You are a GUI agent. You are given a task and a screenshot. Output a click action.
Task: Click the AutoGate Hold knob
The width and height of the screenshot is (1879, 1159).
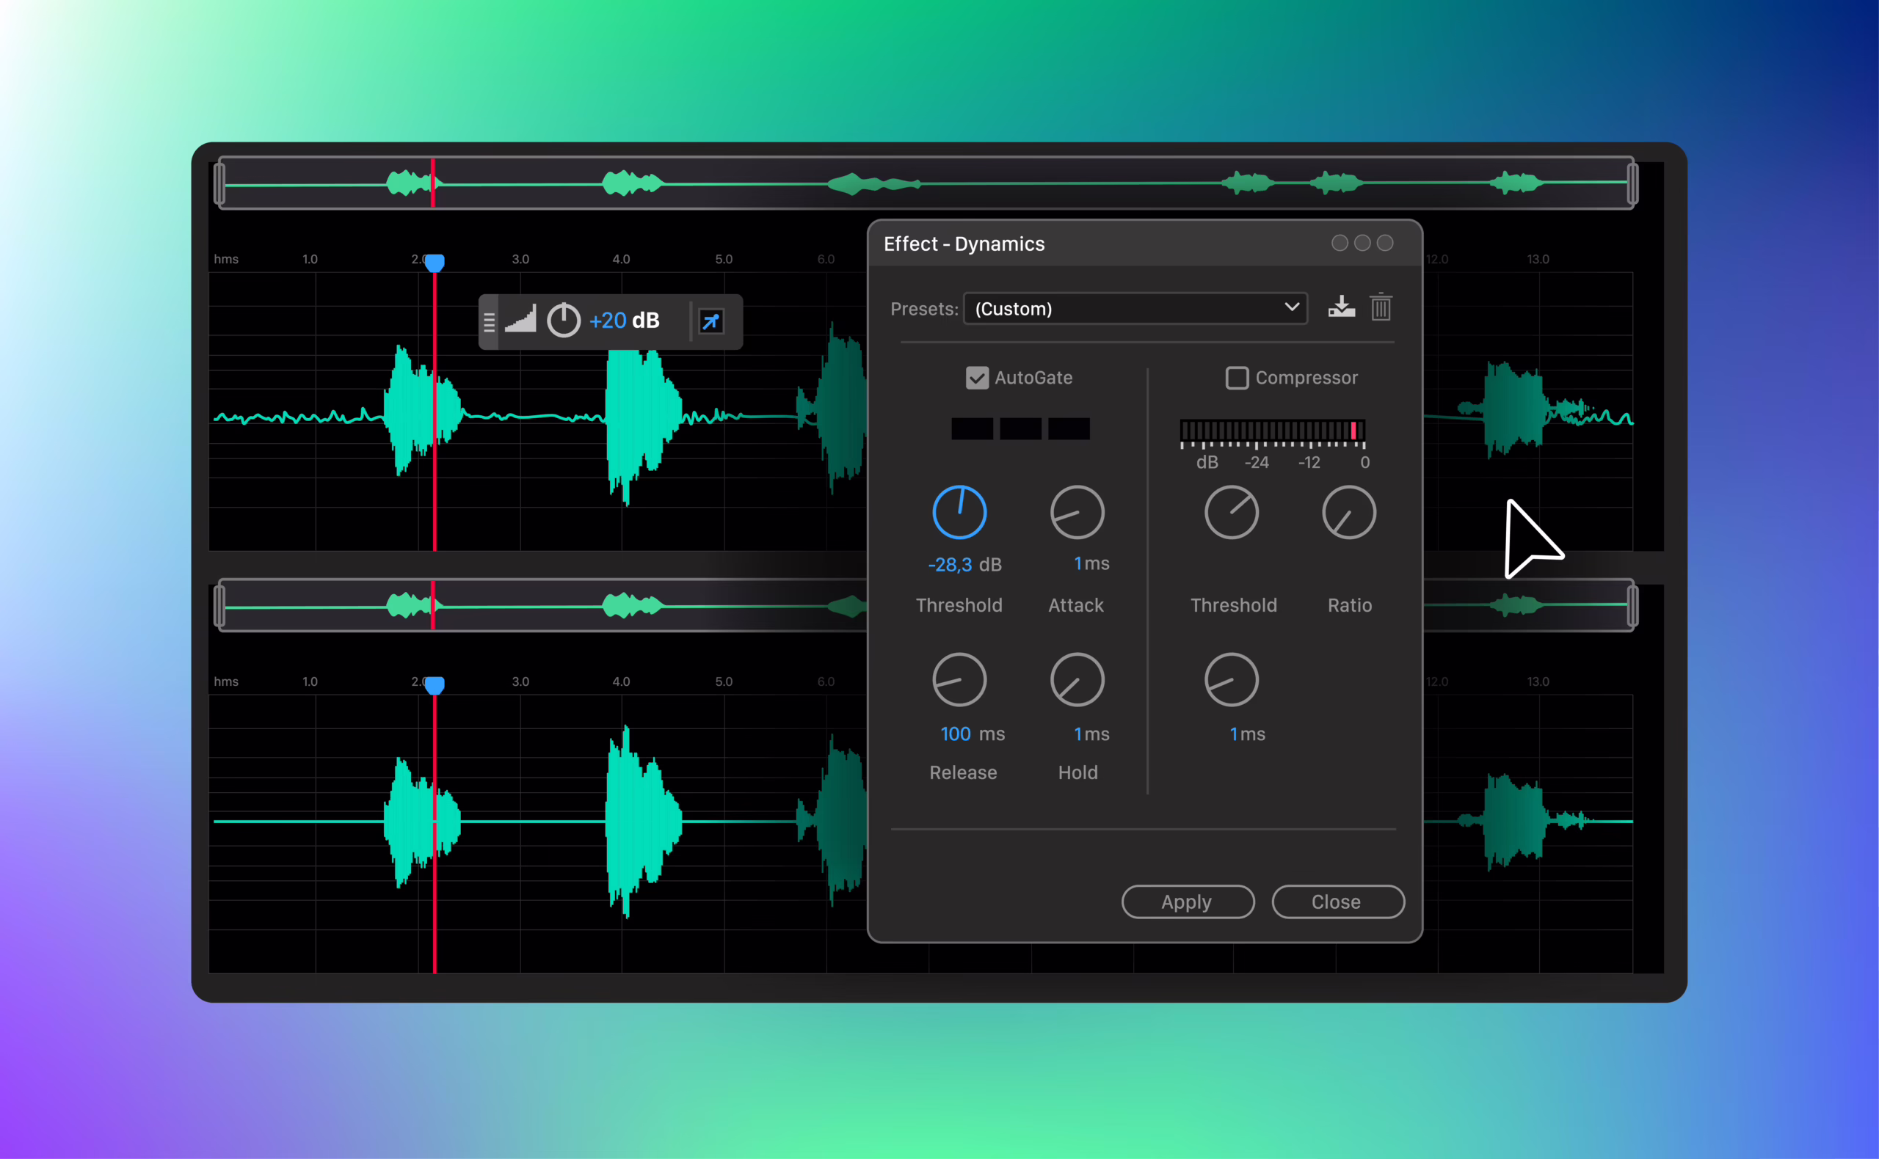(x=1077, y=680)
